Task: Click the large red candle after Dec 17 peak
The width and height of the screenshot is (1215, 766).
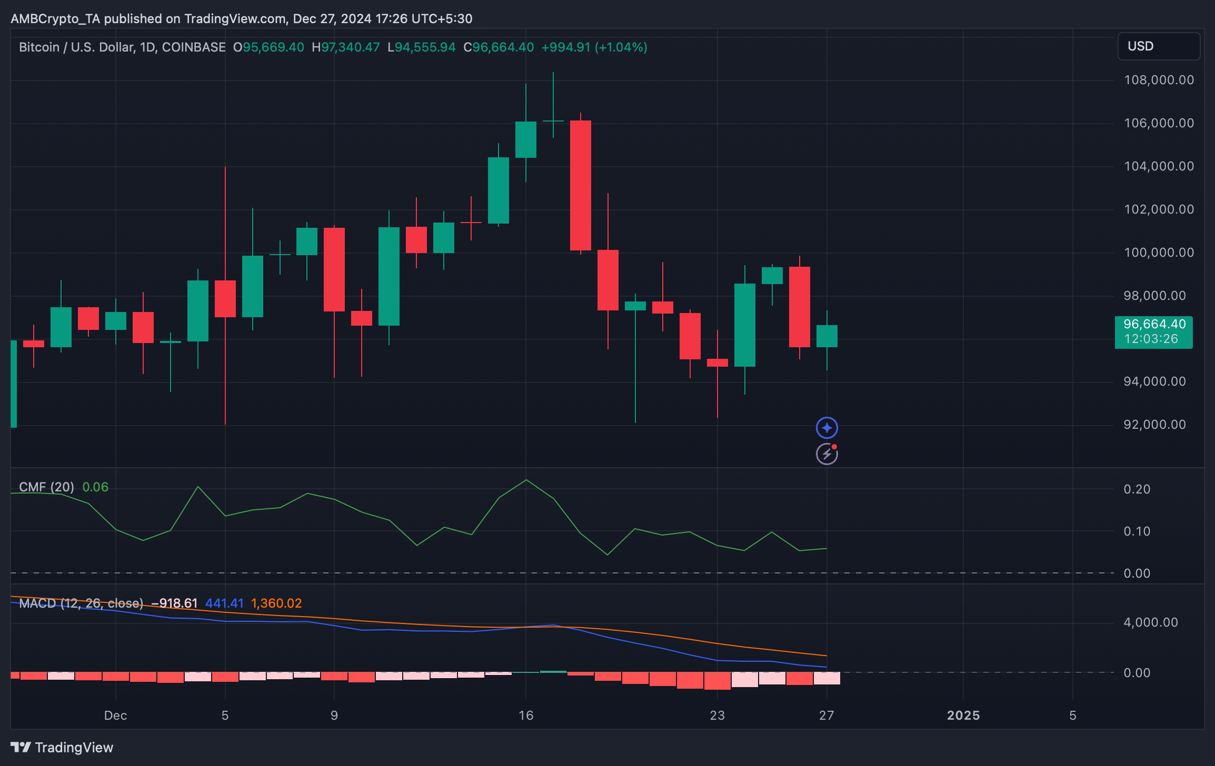Action: click(x=580, y=185)
